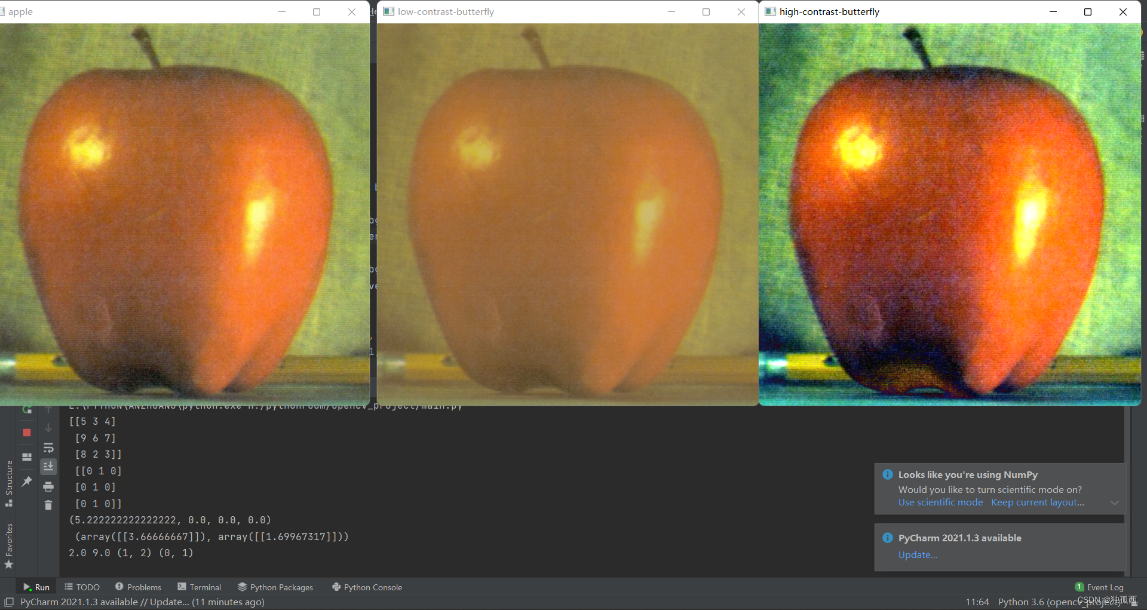Click the info icon on NumPy notification
This screenshot has height=610, width=1147.
coord(888,474)
